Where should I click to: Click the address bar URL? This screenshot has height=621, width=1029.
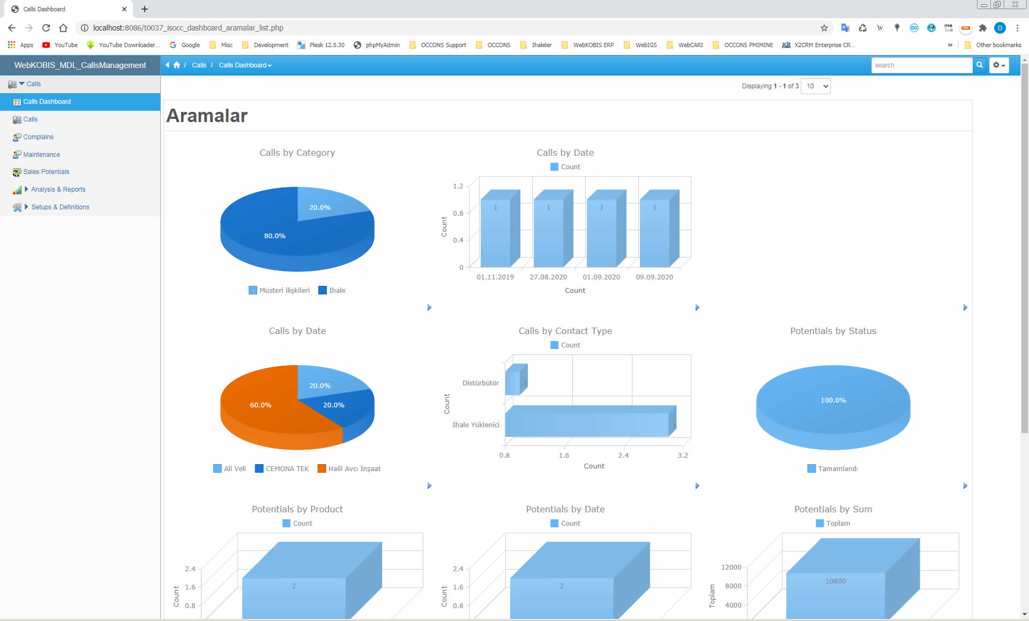[x=188, y=28]
